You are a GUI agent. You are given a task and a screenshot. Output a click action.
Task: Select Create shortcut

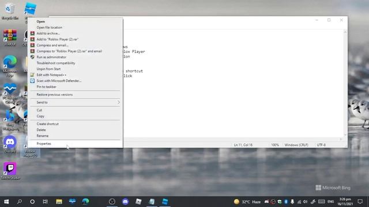[76, 124]
